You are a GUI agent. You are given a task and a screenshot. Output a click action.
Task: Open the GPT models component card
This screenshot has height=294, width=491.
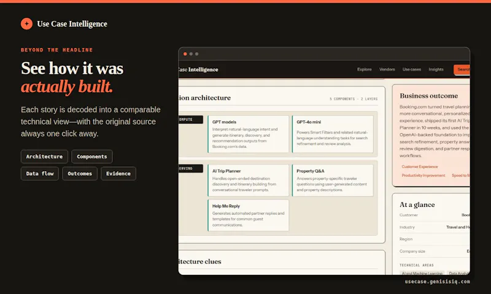click(x=248, y=134)
